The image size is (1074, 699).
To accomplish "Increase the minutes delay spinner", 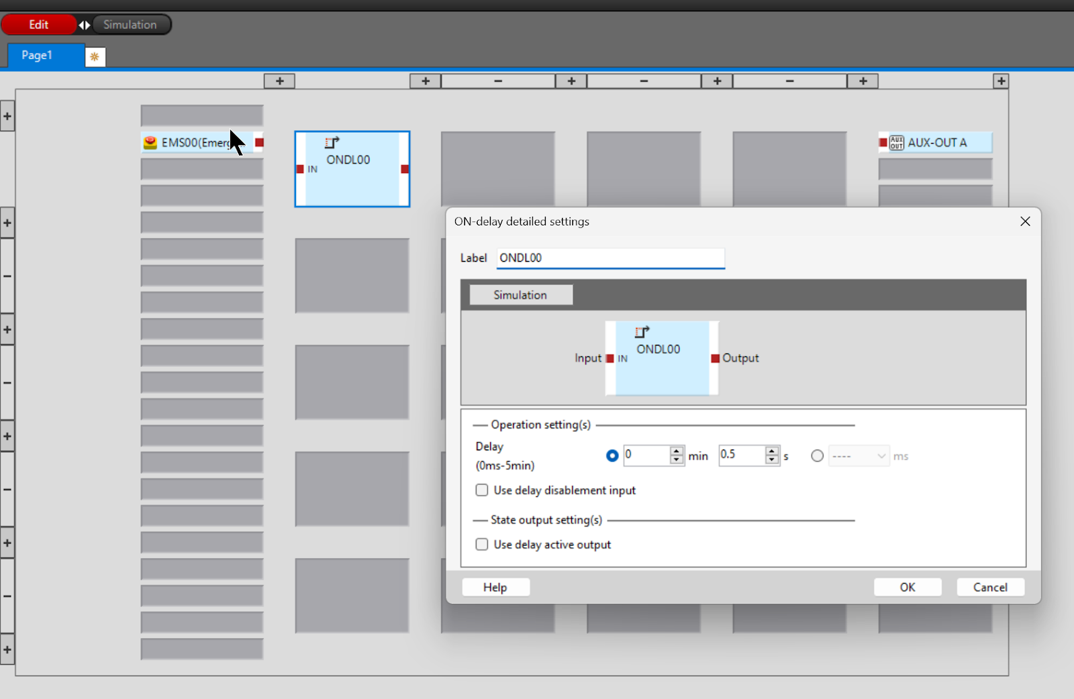I will tap(677, 451).
